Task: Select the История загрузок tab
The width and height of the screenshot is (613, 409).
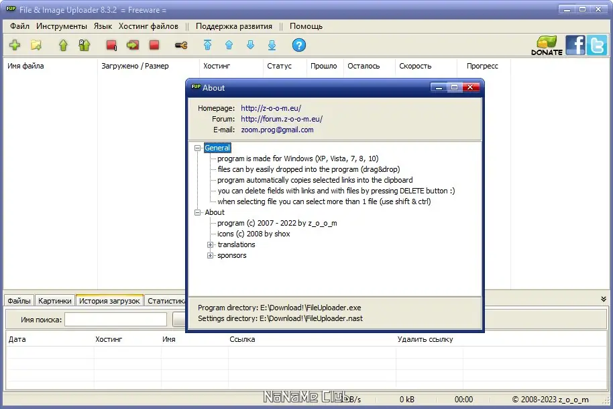Action: tap(109, 300)
